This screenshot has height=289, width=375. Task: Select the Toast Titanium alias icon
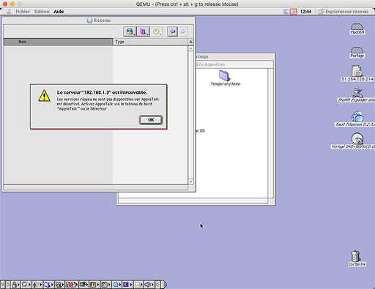[357, 119]
